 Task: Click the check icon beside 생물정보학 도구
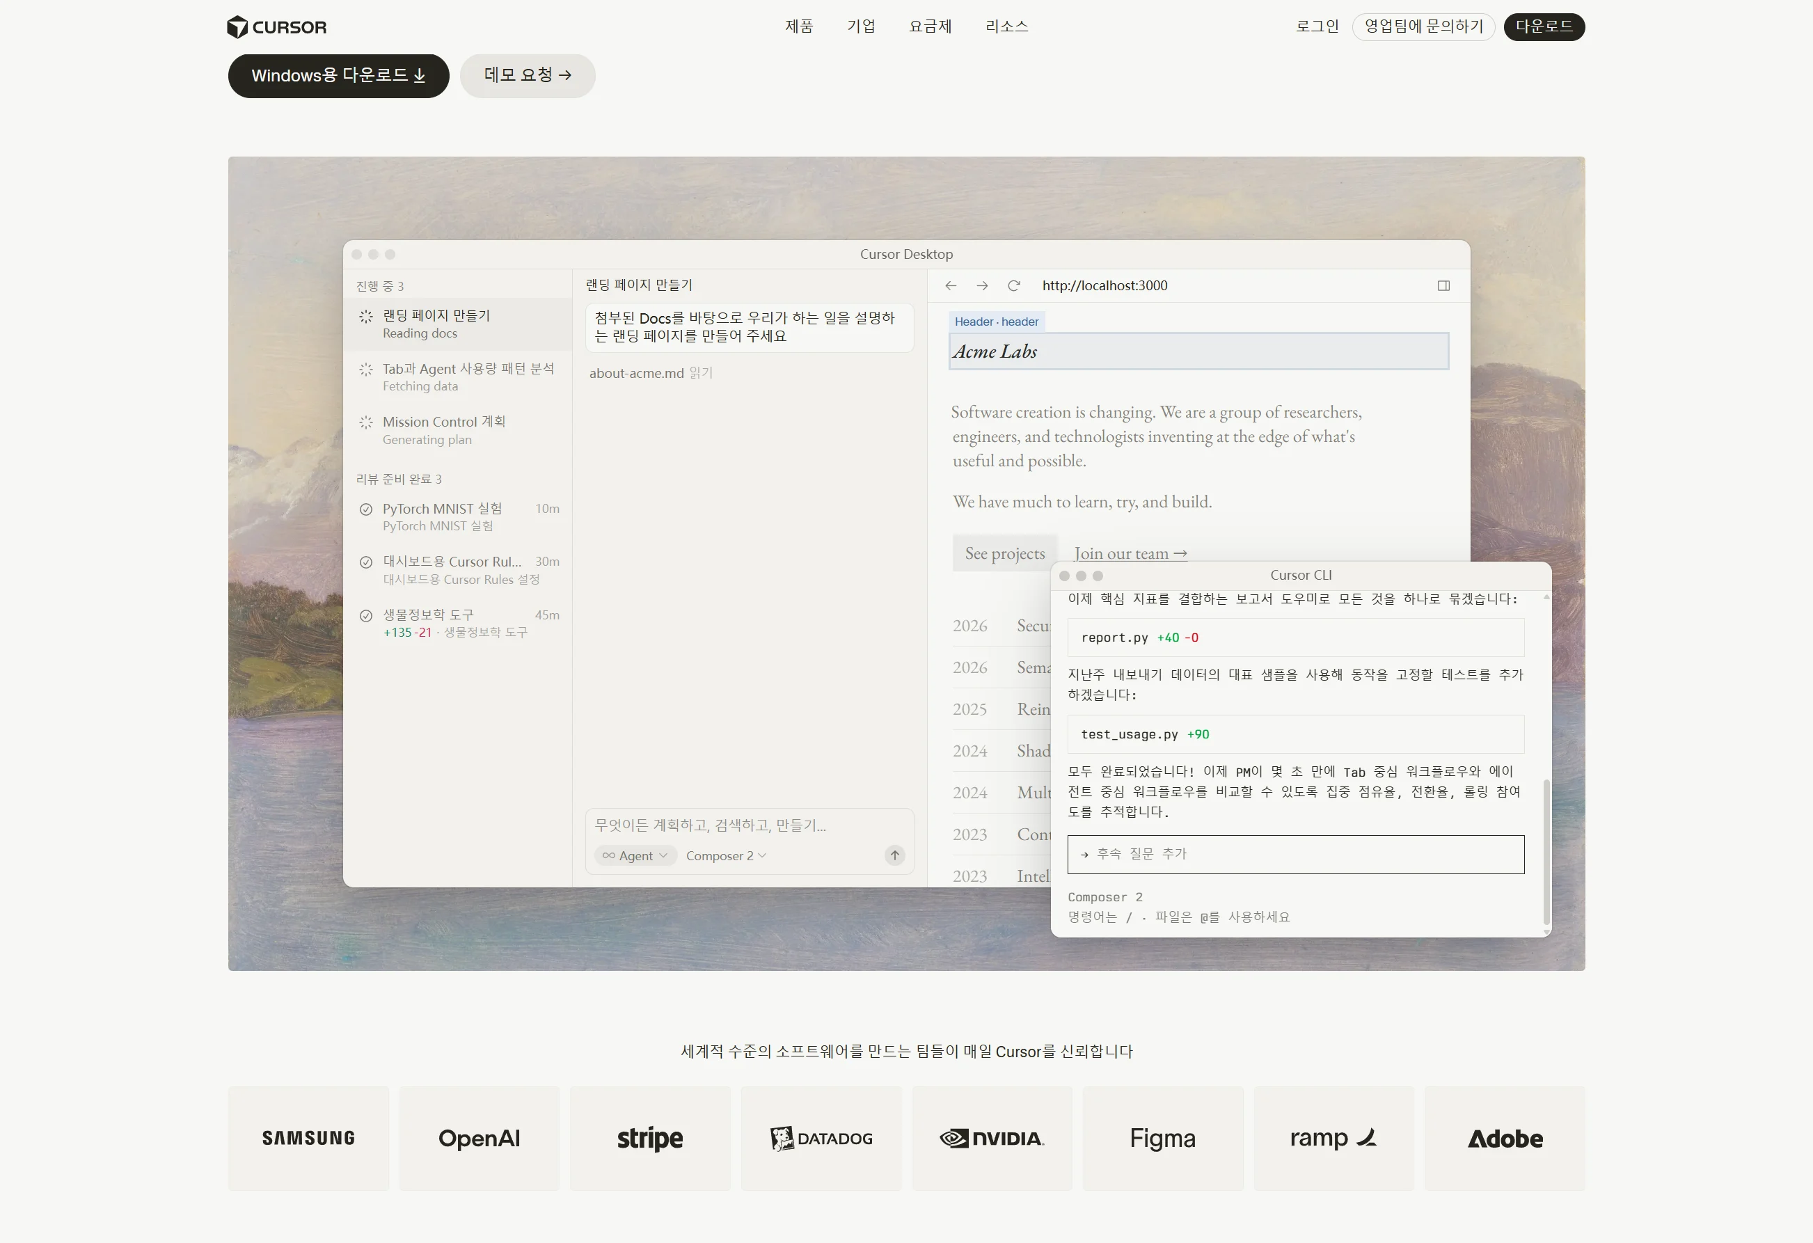(366, 616)
